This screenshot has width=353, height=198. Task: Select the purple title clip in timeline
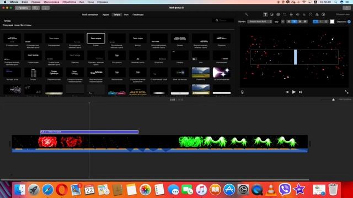(89, 132)
